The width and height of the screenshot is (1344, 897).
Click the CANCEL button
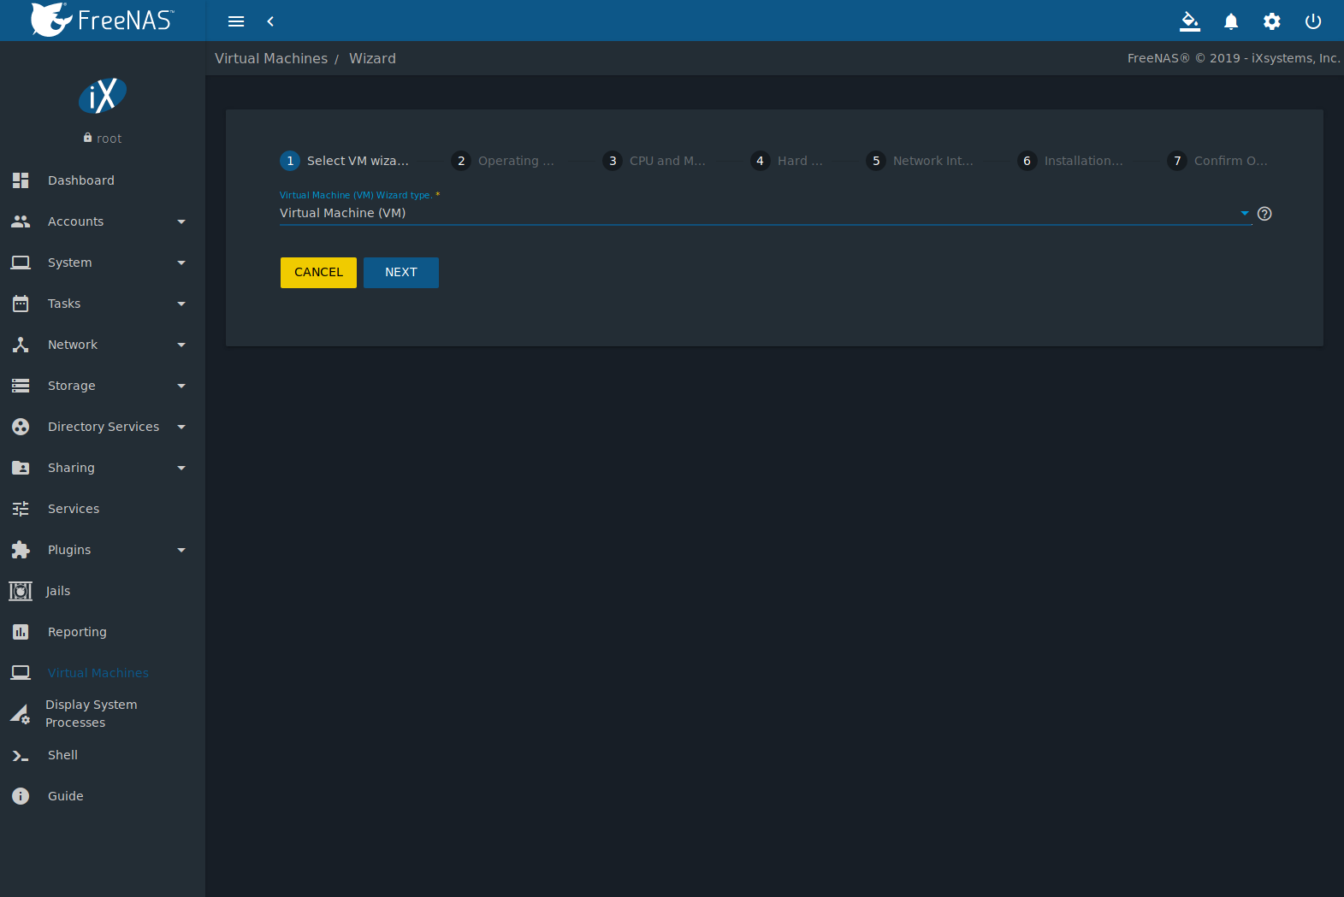[318, 273]
